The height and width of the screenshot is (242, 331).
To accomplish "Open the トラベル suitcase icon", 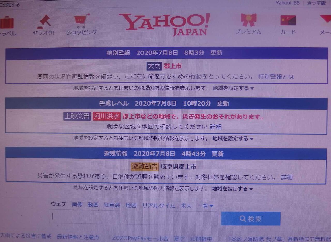I will coord(7,23).
